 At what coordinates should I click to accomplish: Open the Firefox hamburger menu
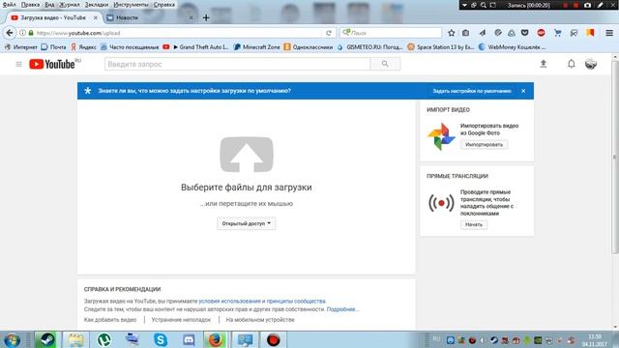[609, 33]
